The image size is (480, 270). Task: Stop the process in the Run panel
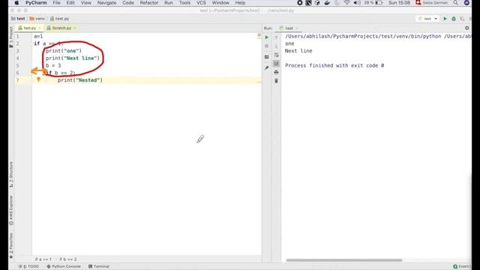(267, 46)
